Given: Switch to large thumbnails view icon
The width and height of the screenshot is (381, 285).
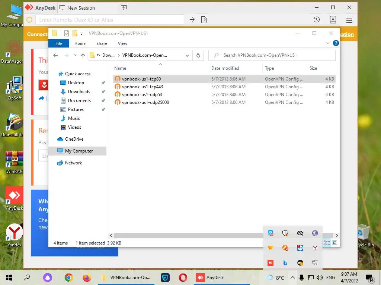Looking at the screenshot, I should [x=334, y=243].
